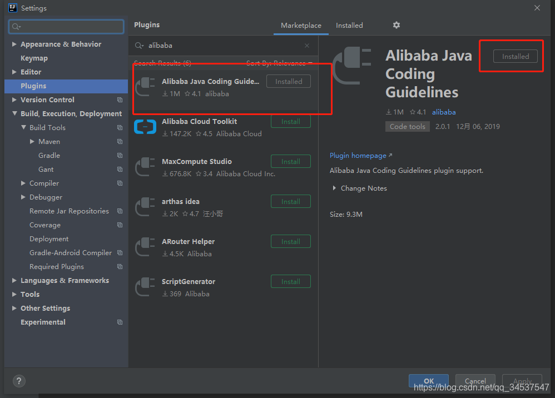This screenshot has width=555, height=398.
Task: Click the project-level icon beside Remote Jar Repositories
Action: pos(120,211)
